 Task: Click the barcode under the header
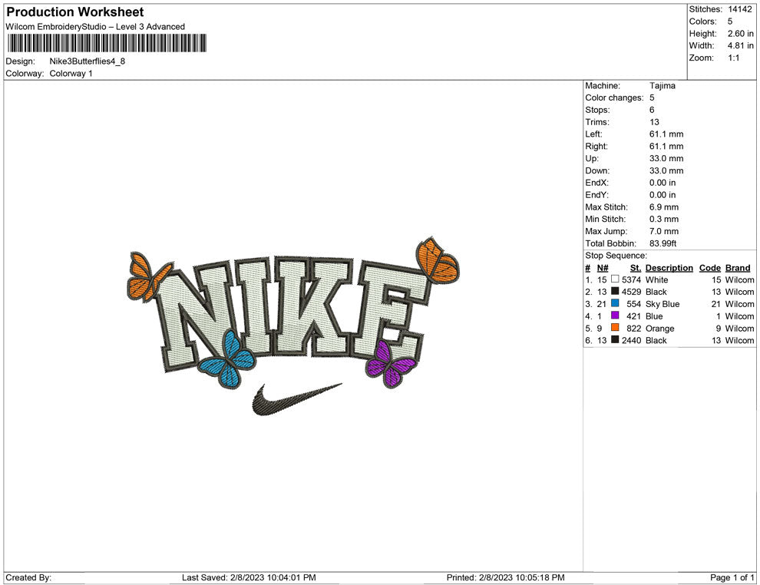tap(107, 43)
